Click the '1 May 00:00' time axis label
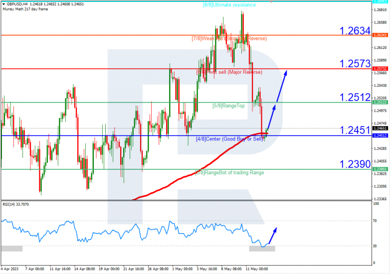Screen dimensions: 390x274 tap(183, 269)
